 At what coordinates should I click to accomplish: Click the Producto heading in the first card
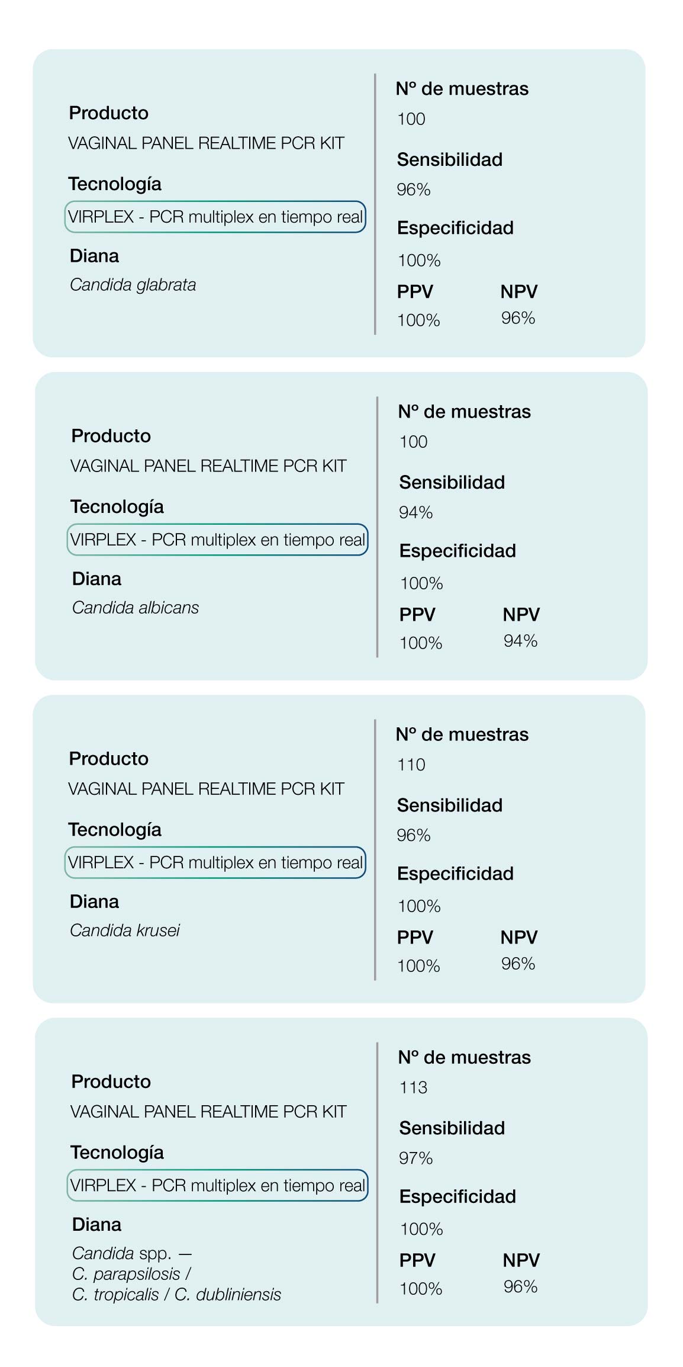coord(109,113)
